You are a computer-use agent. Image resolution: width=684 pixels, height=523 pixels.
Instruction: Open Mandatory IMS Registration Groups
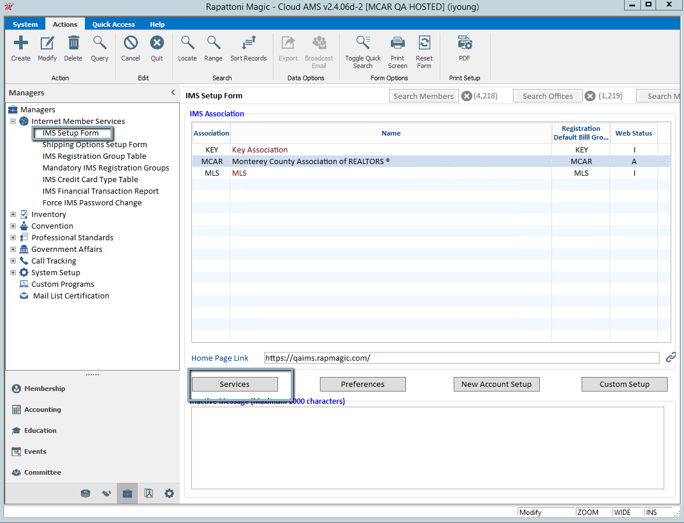click(x=106, y=168)
